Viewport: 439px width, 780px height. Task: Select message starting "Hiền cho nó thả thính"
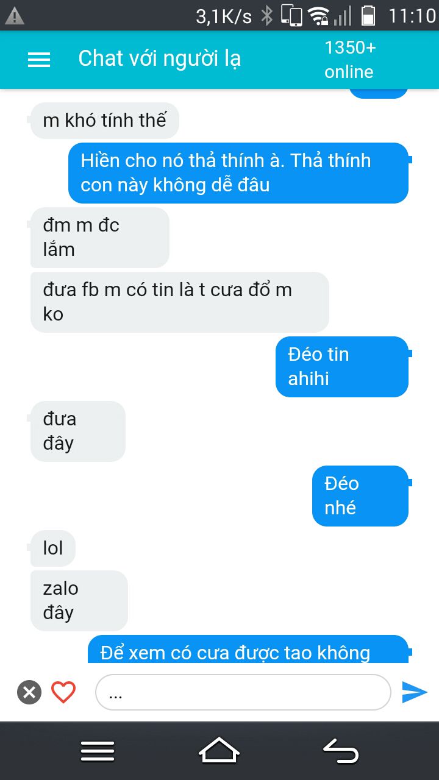pos(238,172)
